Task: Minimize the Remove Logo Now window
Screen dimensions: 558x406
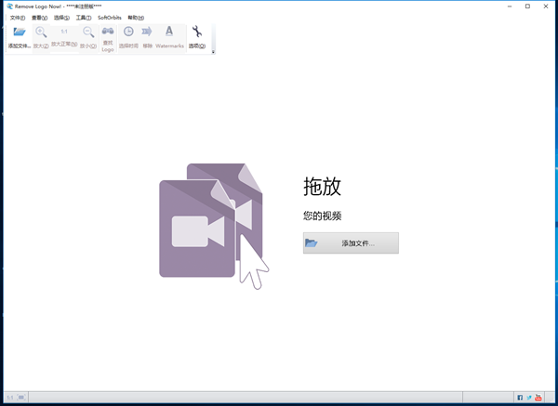Action: [x=510, y=7]
